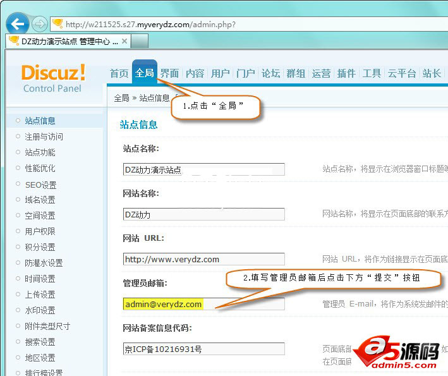Click the Discuz! Control Panel logo
Image resolution: width=448 pixels, height=376 pixels.
[53, 78]
